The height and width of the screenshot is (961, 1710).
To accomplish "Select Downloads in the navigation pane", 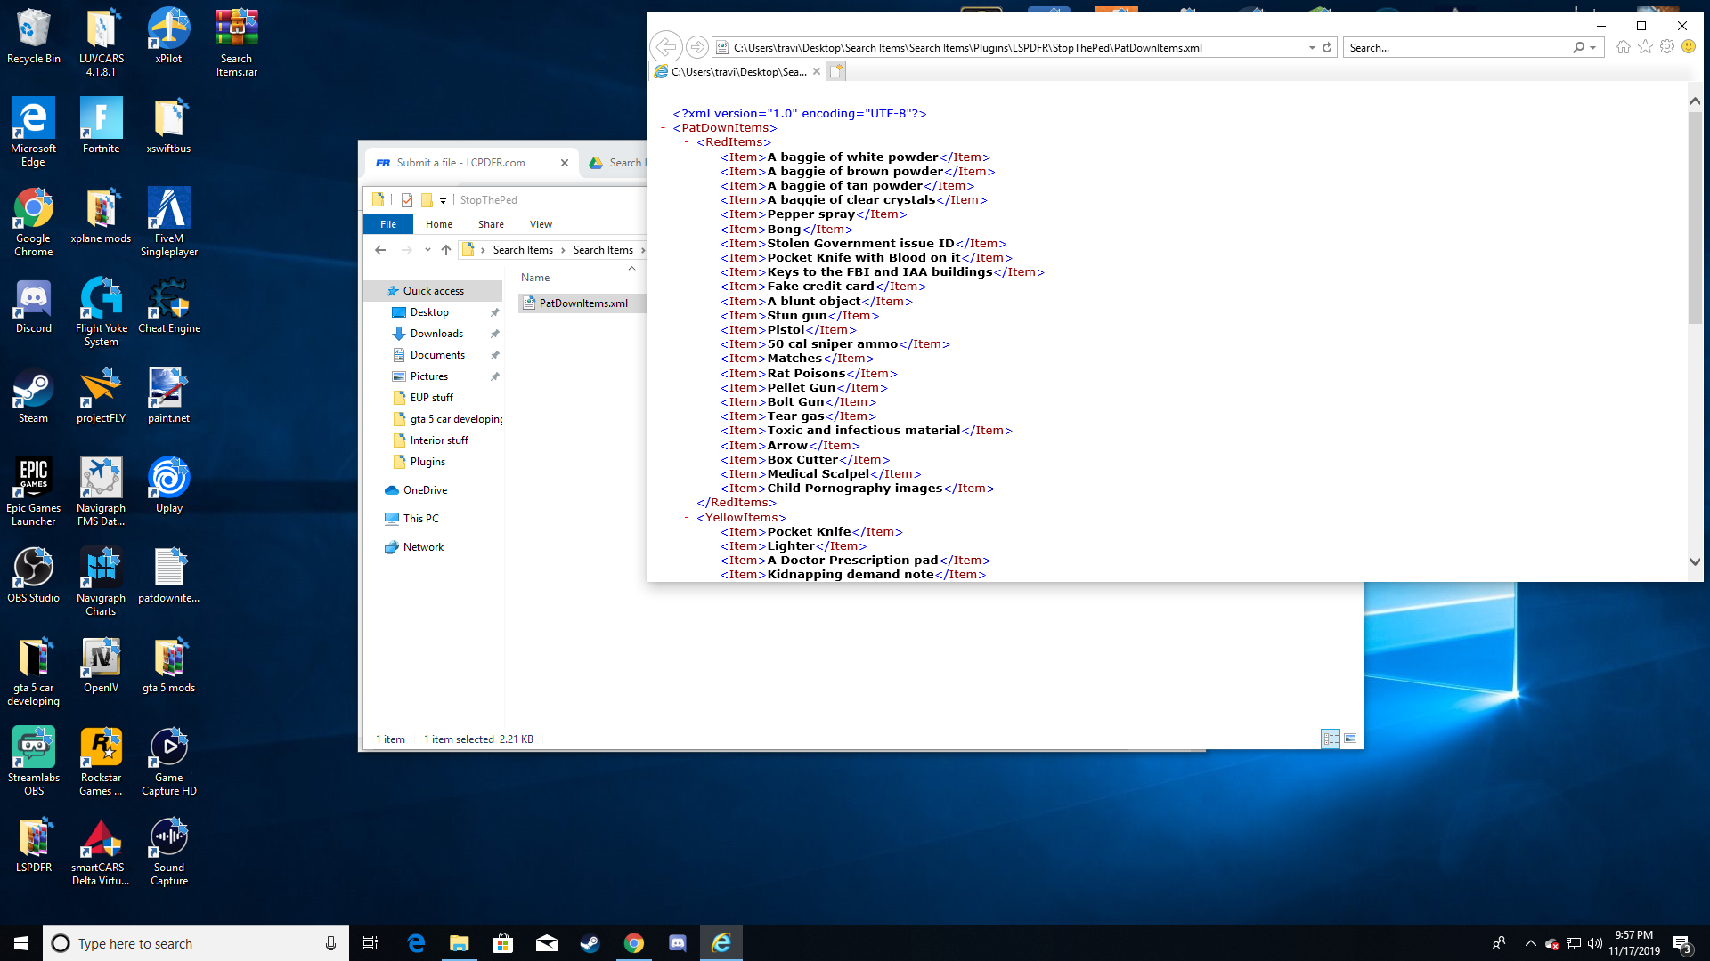I will pos(436,334).
